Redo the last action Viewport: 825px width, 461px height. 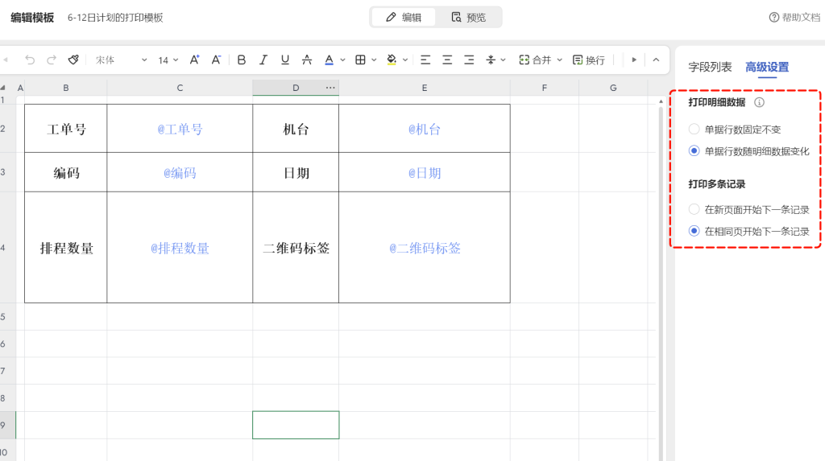(x=52, y=60)
